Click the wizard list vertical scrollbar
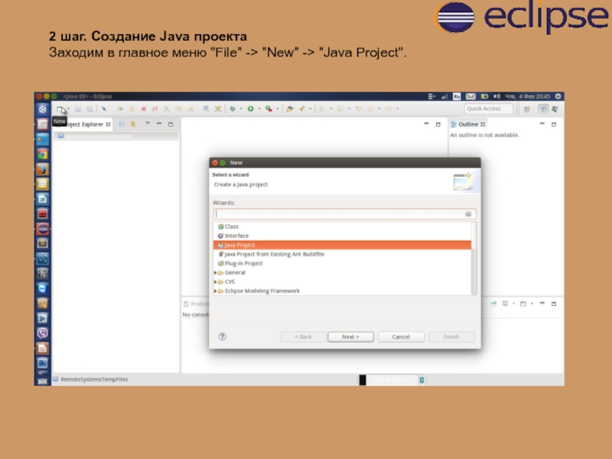 (x=474, y=259)
